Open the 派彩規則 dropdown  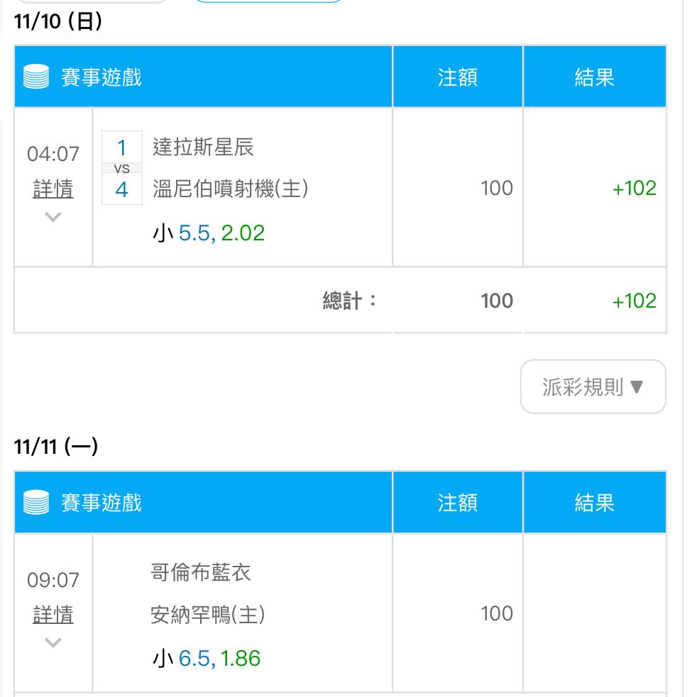click(593, 387)
